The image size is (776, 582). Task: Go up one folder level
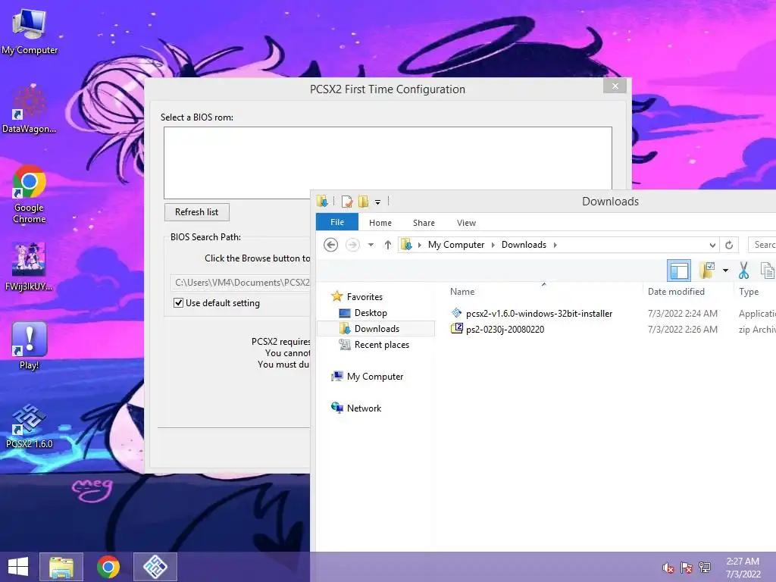[x=387, y=245]
